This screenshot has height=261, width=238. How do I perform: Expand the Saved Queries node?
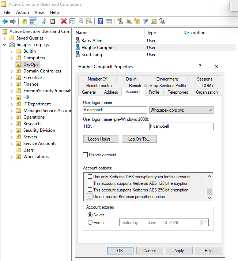[5, 38]
